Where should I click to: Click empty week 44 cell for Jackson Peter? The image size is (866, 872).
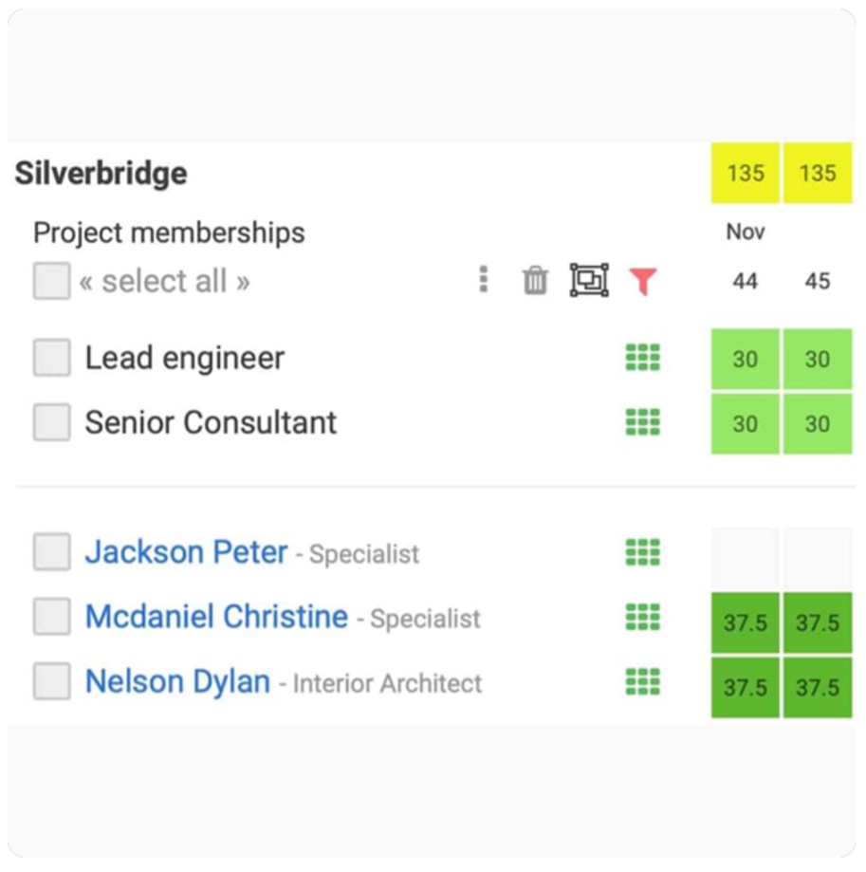coord(745,558)
